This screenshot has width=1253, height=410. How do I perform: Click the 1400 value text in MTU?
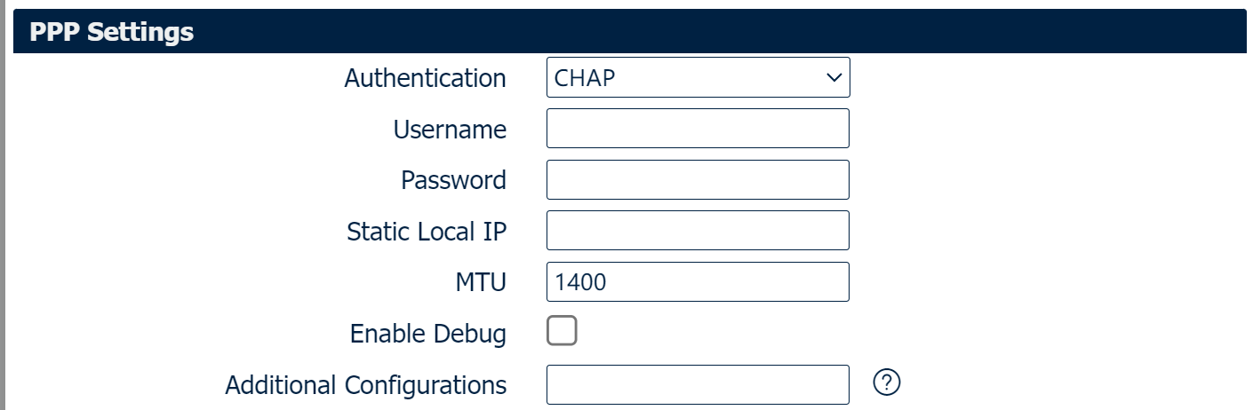[x=580, y=283]
